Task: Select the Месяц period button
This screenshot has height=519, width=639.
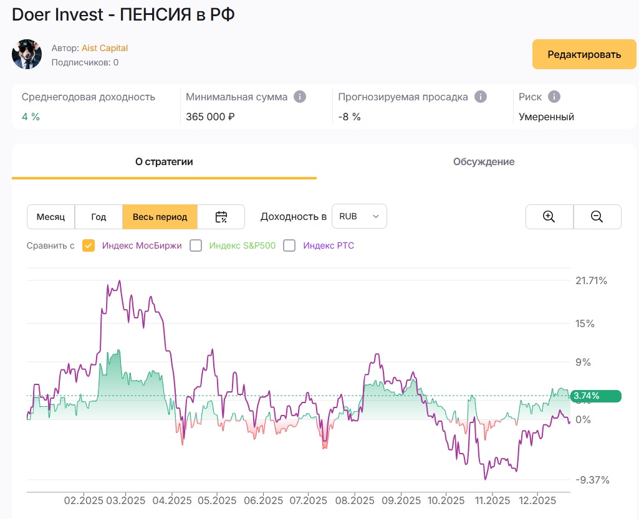Action: coord(50,217)
